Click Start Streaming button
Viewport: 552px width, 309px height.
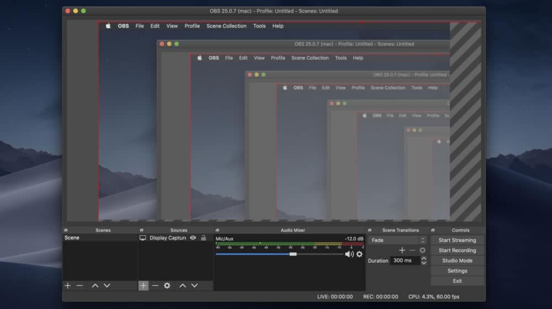(x=457, y=240)
